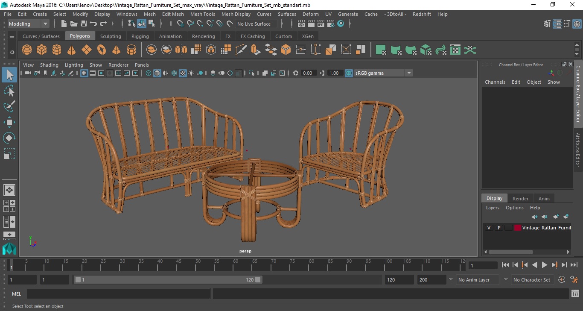This screenshot has height=311, width=583.
Task: Click the New Scene icon
Action: tap(64, 24)
